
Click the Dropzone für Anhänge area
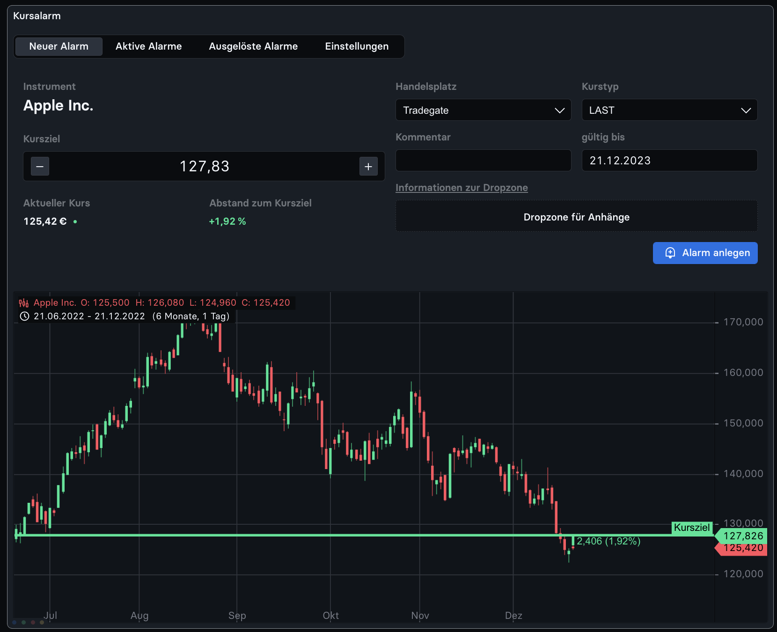tap(576, 216)
